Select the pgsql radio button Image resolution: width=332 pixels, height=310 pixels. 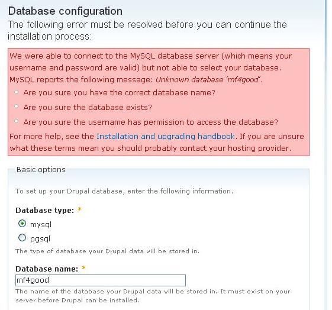[x=22, y=238]
